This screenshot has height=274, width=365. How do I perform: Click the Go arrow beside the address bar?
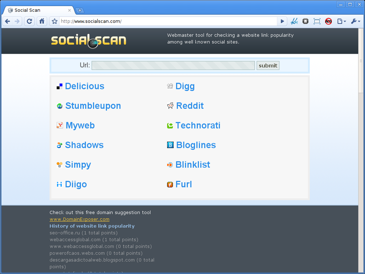pyautogui.click(x=282, y=21)
